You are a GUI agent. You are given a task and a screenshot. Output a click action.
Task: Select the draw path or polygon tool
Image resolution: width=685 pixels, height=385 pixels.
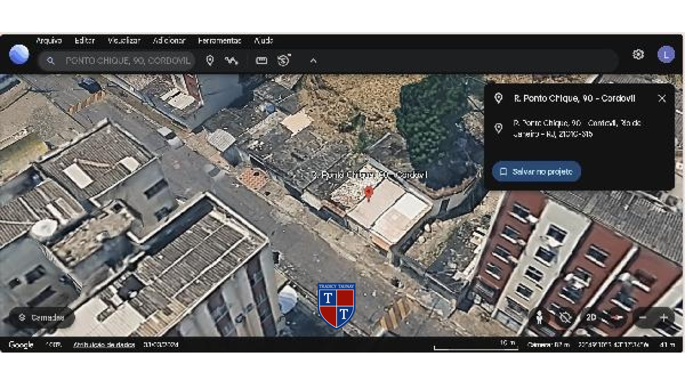pyautogui.click(x=231, y=61)
